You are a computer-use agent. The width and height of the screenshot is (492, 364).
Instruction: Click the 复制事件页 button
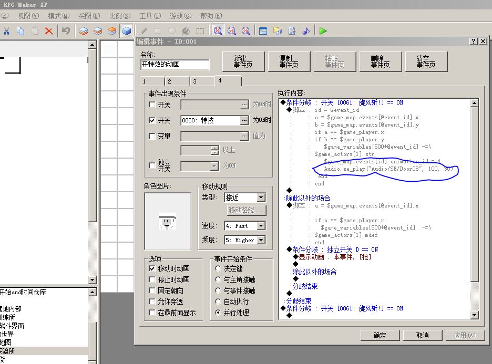click(x=289, y=62)
